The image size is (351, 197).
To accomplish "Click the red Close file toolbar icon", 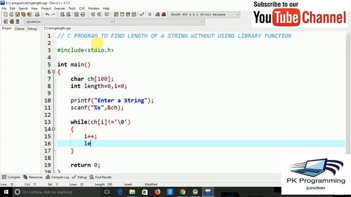I will click(29, 15).
